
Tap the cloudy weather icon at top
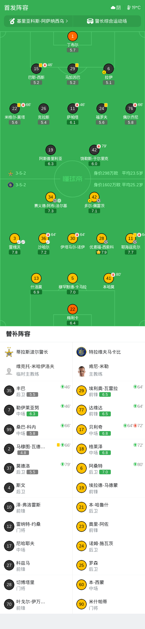pyautogui.click(x=113, y=8)
